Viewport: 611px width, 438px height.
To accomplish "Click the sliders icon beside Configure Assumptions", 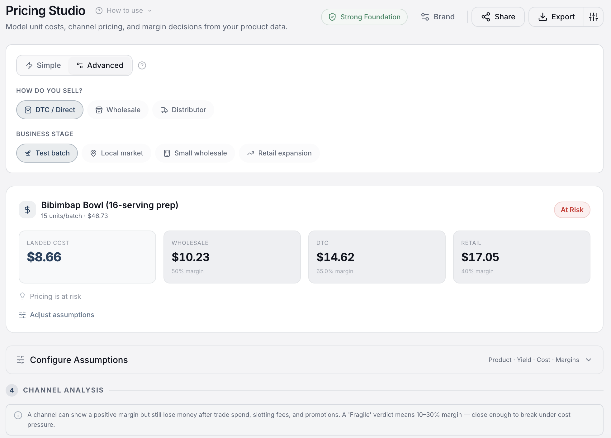I will click(x=21, y=360).
